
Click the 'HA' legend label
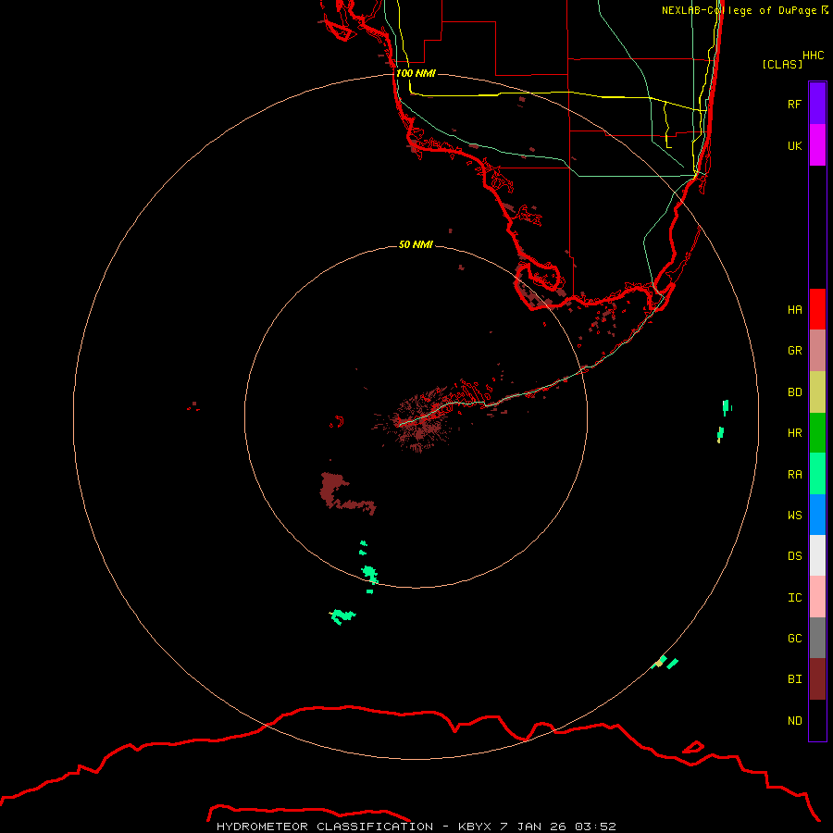tap(794, 309)
